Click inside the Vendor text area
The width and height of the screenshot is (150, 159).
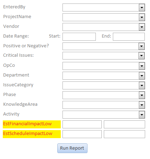coord(101,27)
